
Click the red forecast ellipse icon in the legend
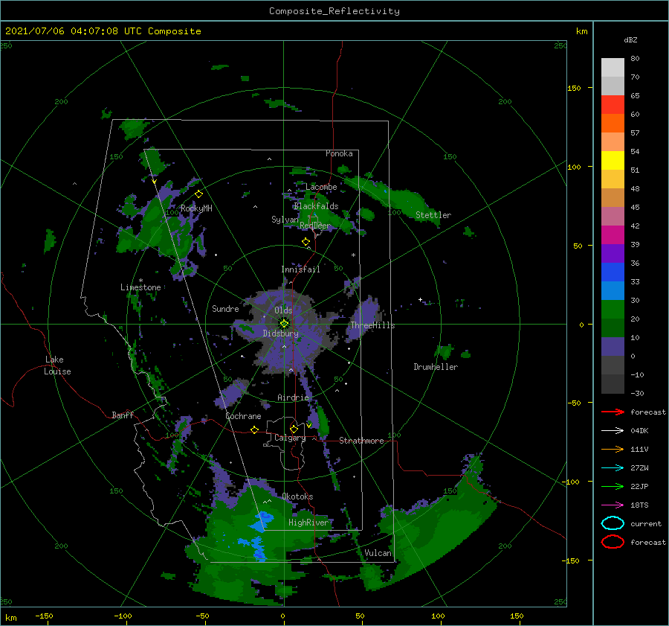pos(613,542)
